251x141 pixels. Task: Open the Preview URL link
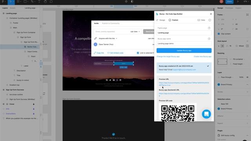coord(184,84)
